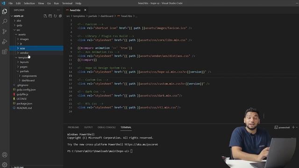
Task: Switch to the Problems panel tab
Action: point(73,127)
